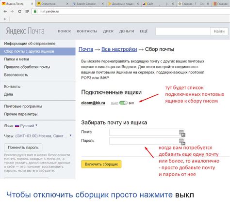Image resolution: width=230 pixels, height=210 pixels.
Task: Click выкл to disable cloom@bk.ru collector
Action: pyautogui.click(x=115, y=103)
